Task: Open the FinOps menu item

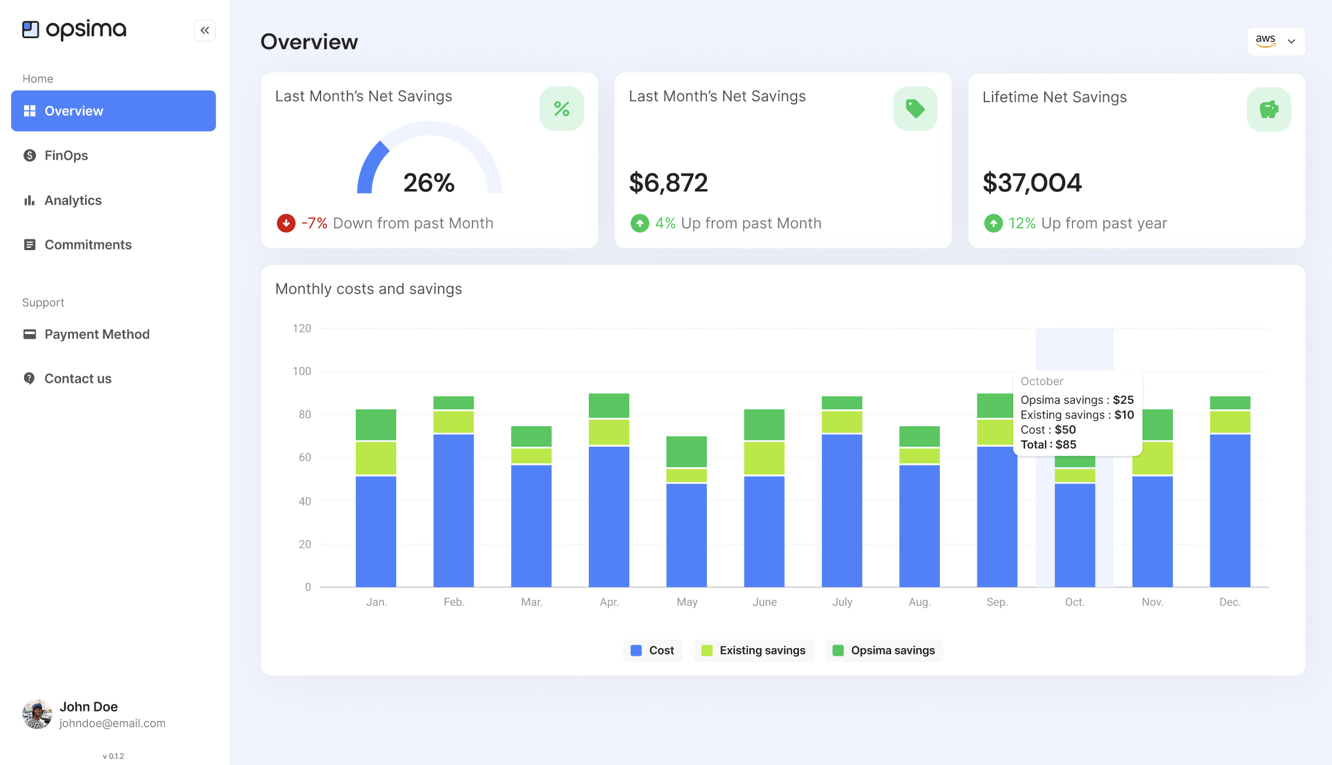Action: coord(66,156)
